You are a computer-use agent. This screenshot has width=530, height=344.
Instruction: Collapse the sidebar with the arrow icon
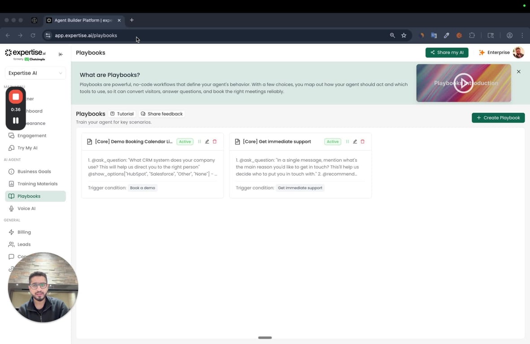pyautogui.click(x=61, y=54)
